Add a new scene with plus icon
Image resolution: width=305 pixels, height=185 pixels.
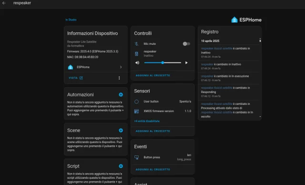click(121, 130)
